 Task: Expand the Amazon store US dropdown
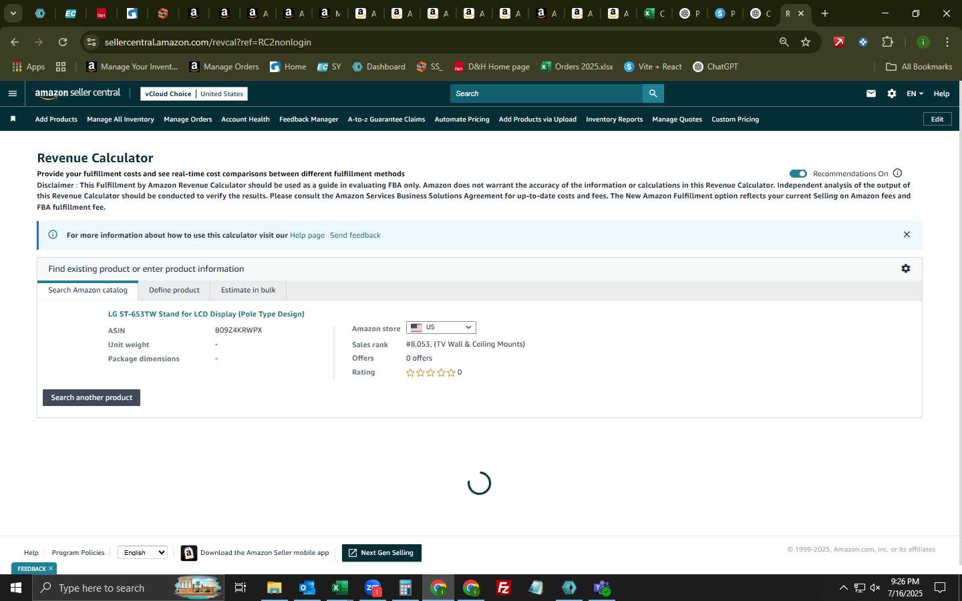(441, 327)
